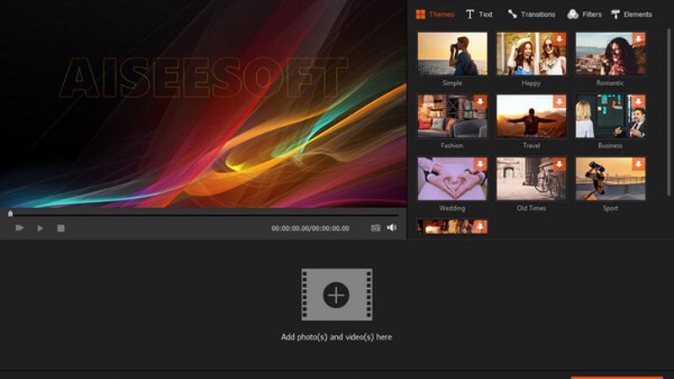The height and width of the screenshot is (379, 674).
Task: Select the Sport theme thumbnail
Action: click(x=610, y=179)
